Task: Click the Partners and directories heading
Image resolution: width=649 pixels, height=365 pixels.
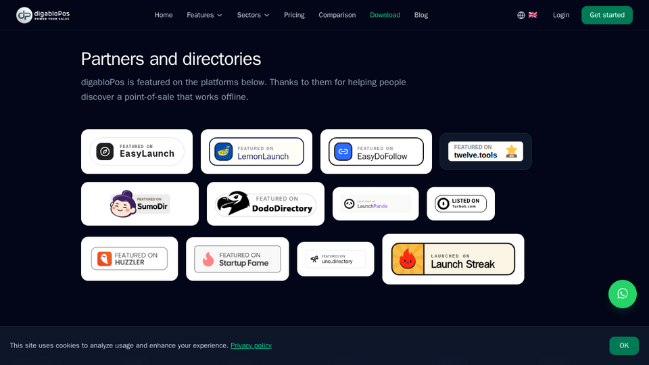Action: (171, 59)
